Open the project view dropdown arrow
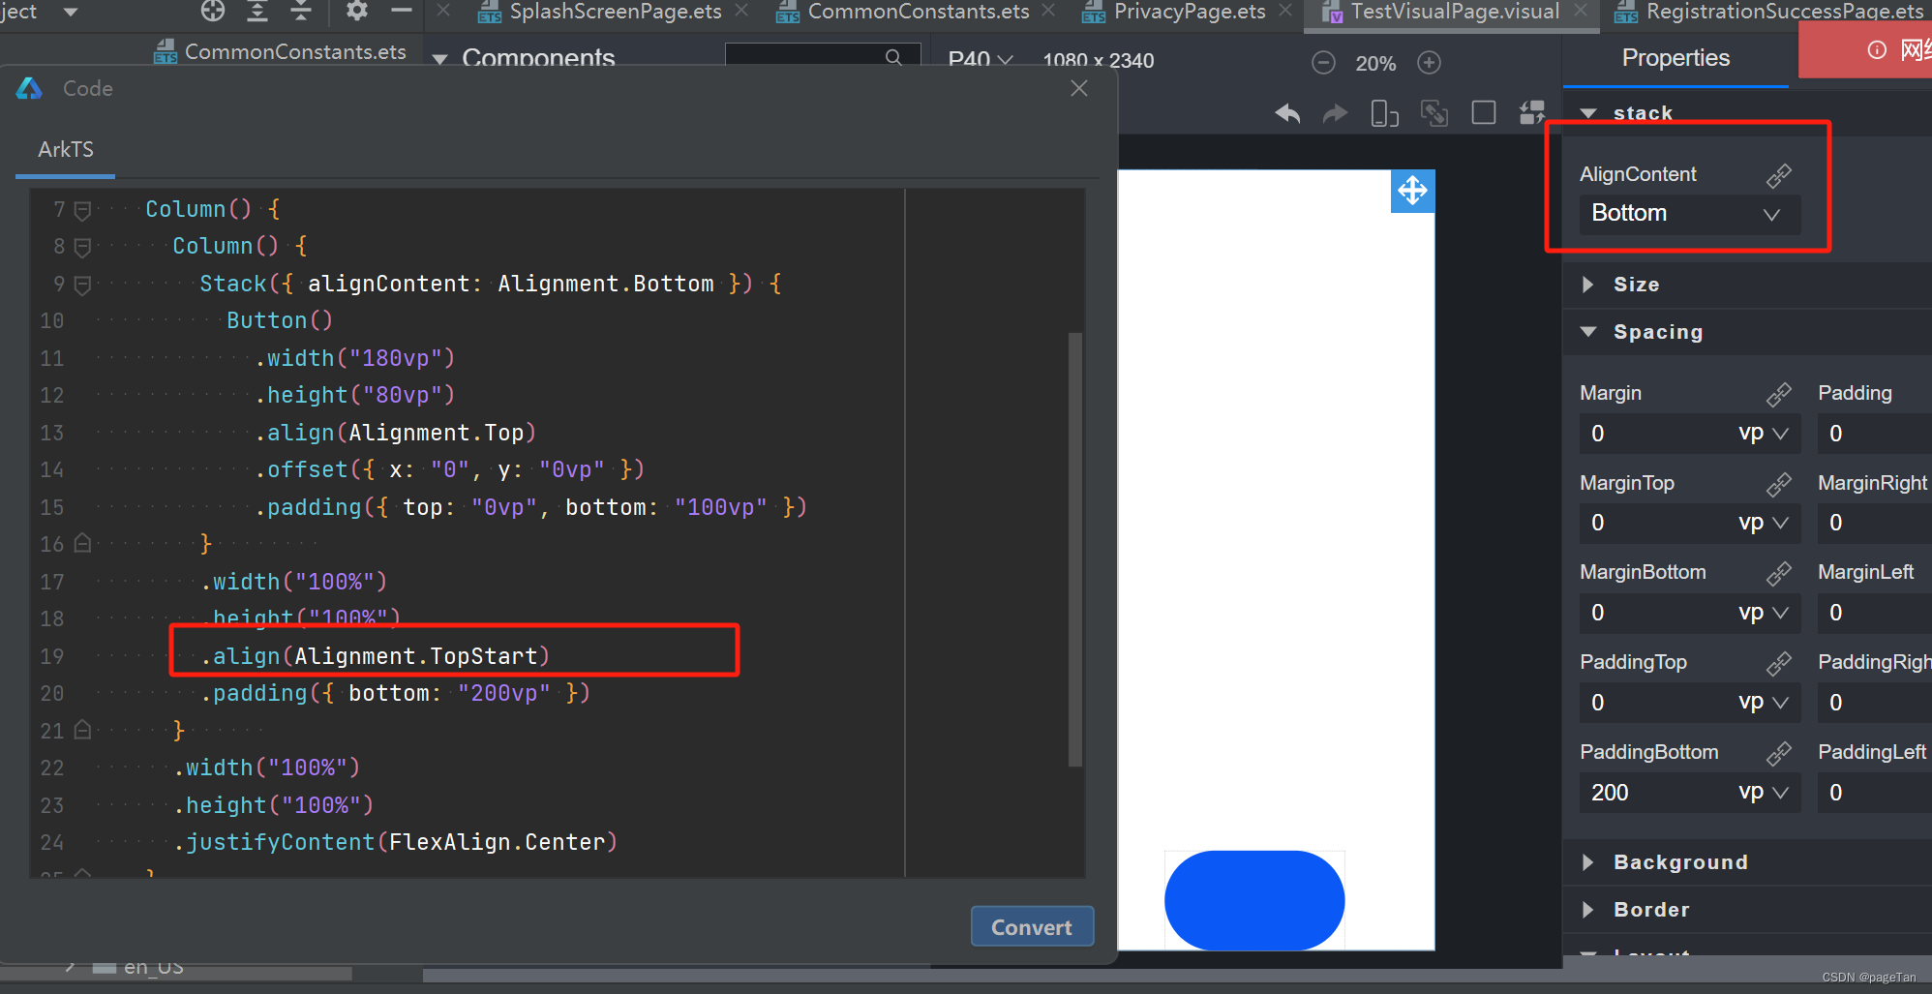 pyautogui.click(x=71, y=12)
